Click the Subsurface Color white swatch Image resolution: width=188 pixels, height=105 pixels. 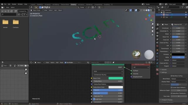tap(116, 87)
